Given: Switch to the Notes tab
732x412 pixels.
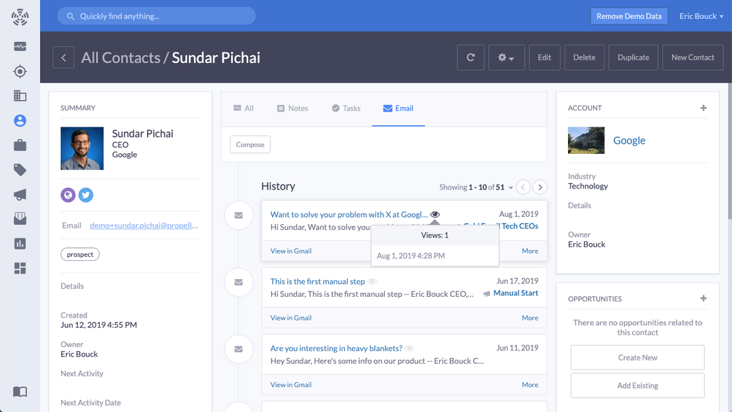Looking at the screenshot, I should [292, 108].
